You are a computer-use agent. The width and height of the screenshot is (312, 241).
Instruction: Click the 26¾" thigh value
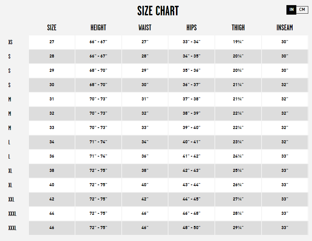point(238,185)
